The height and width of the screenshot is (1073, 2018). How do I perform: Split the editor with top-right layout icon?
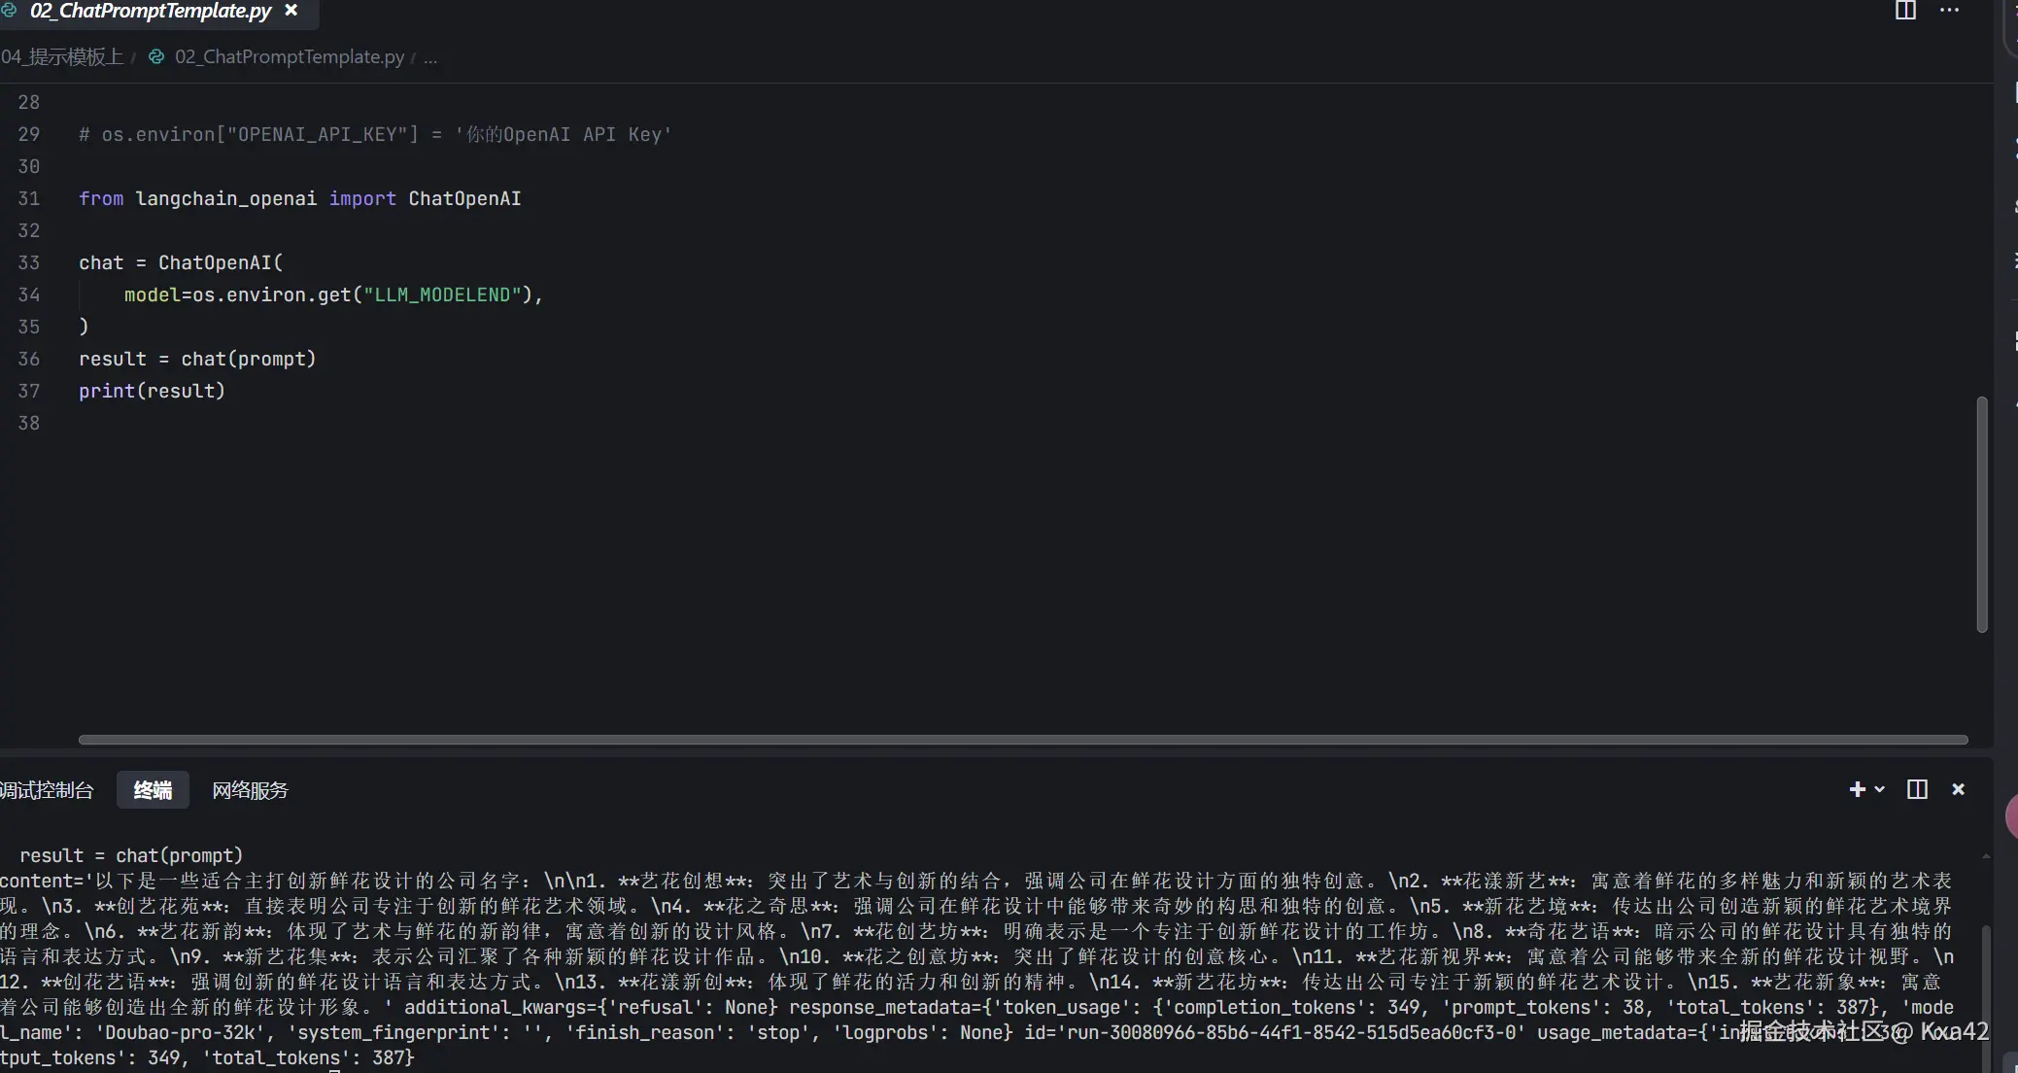(x=1905, y=11)
